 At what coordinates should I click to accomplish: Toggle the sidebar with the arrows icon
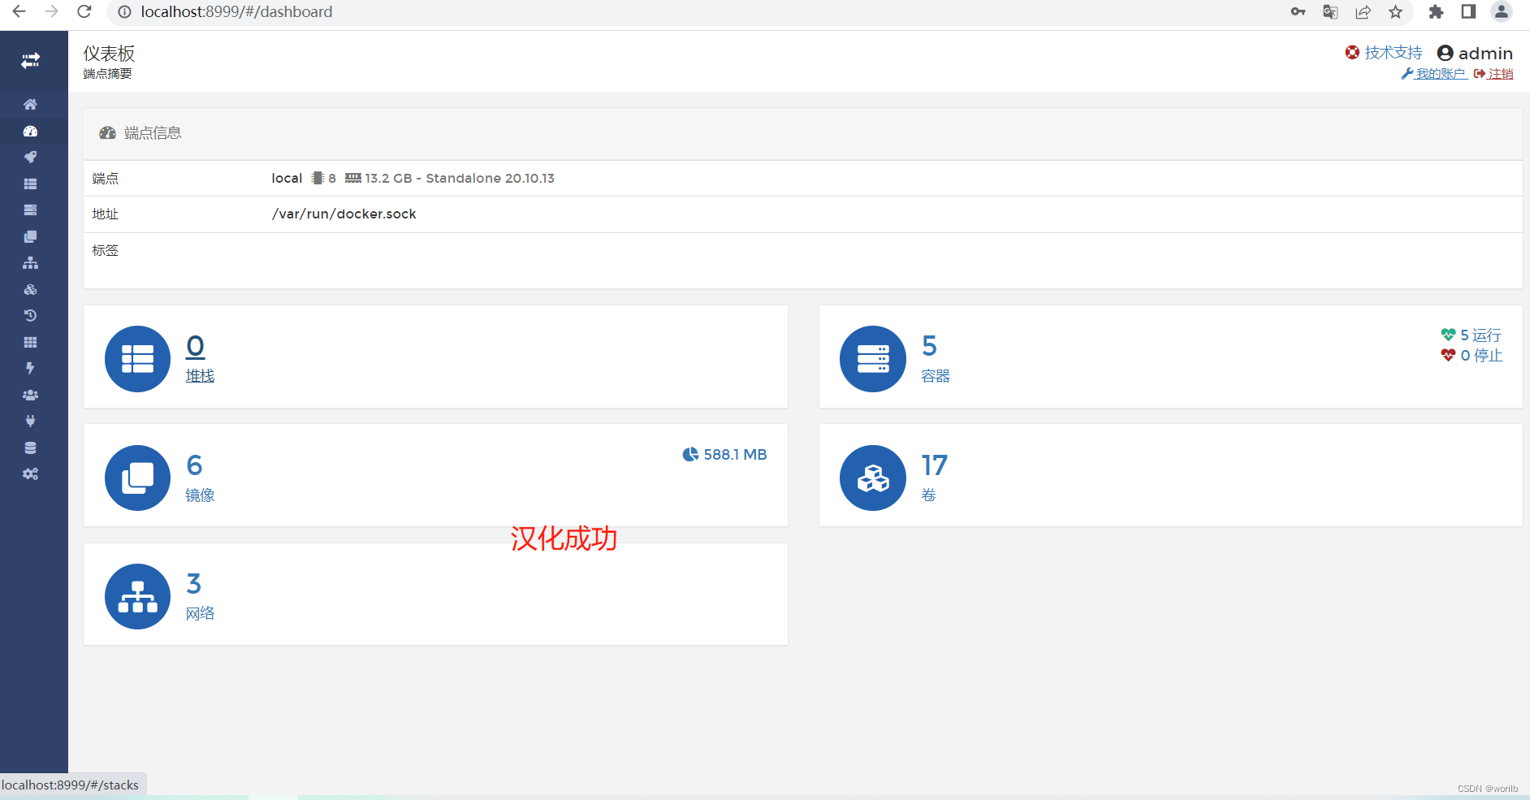click(x=31, y=61)
